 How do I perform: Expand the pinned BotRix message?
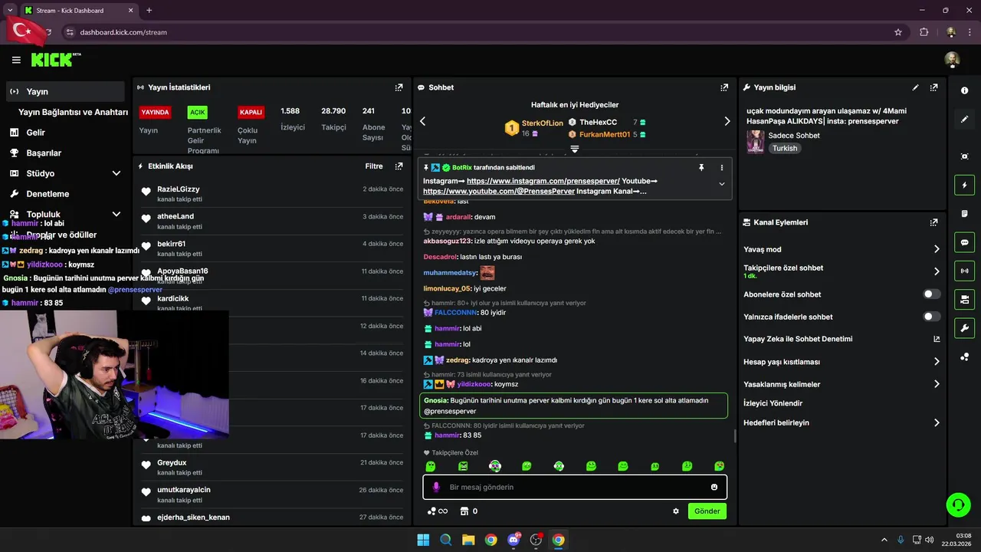click(x=721, y=184)
